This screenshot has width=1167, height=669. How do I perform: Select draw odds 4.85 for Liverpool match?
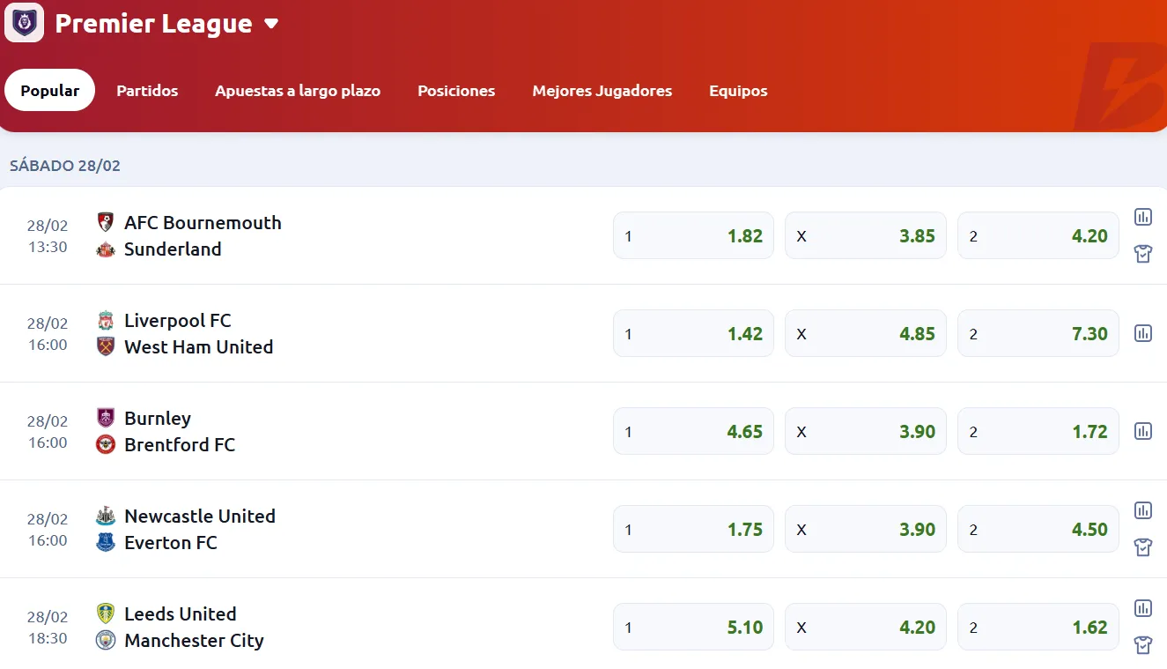865,333
